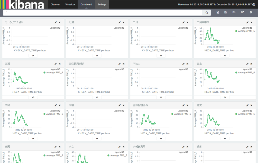Edit the 三萩野測定所 panel visualization
This screenshot has height=163, width=258.
pos(120,64)
